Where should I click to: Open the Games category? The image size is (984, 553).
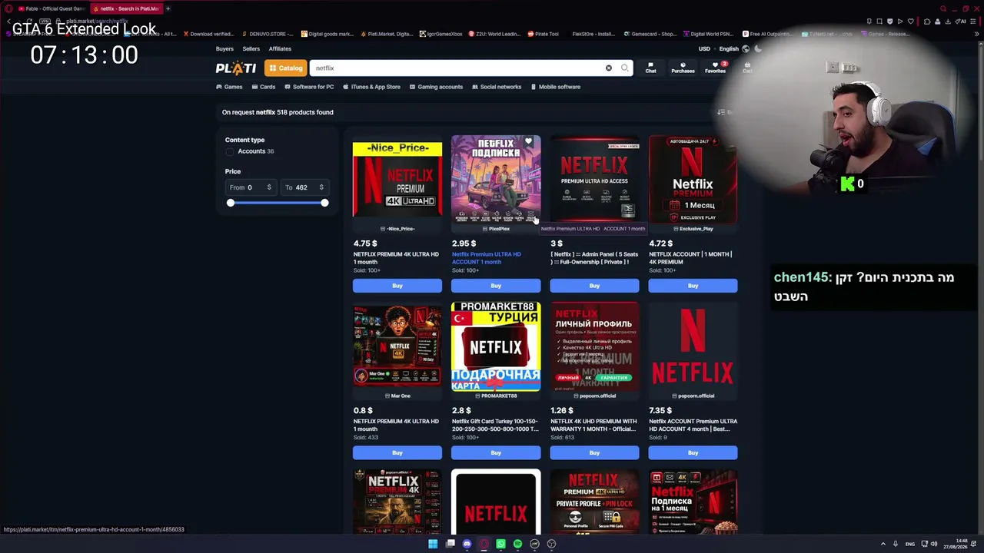(x=229, y=87)
